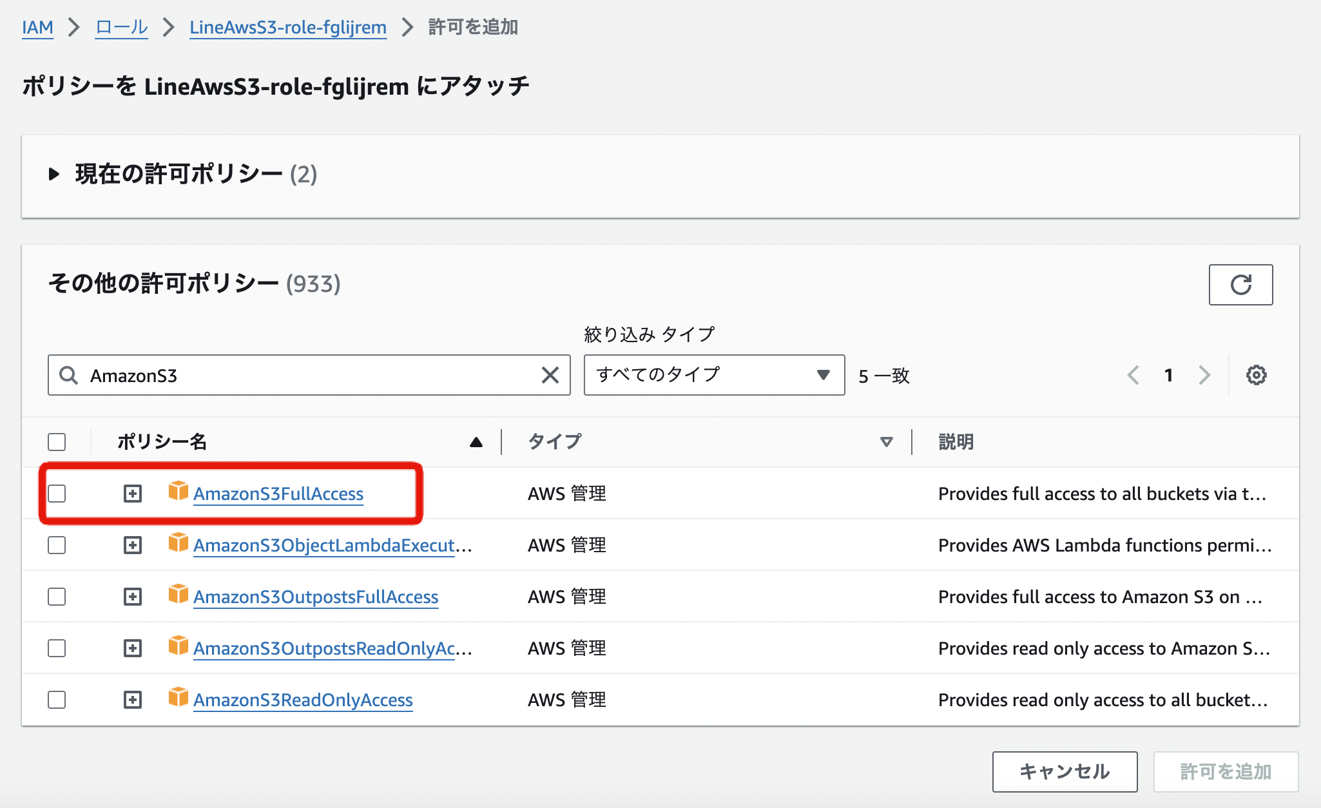The height and width of the screenshot is (808, 1321).
Task: Go to previous page chevron
Action: [1133, 375]
